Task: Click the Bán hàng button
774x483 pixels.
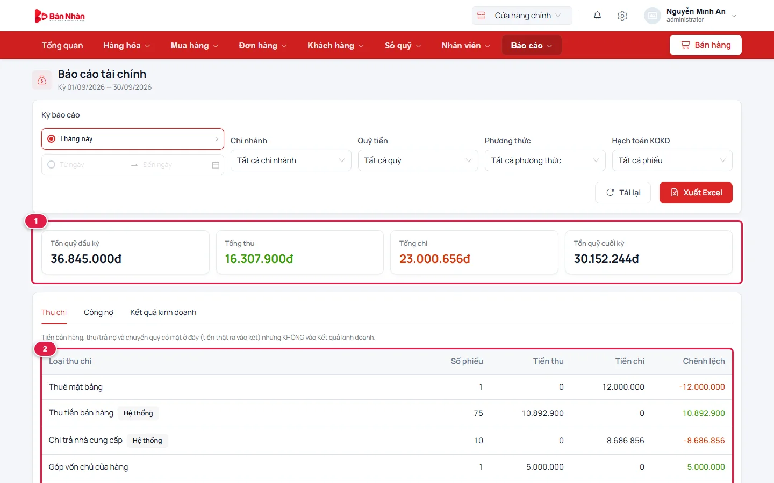Action: point(706,45)
